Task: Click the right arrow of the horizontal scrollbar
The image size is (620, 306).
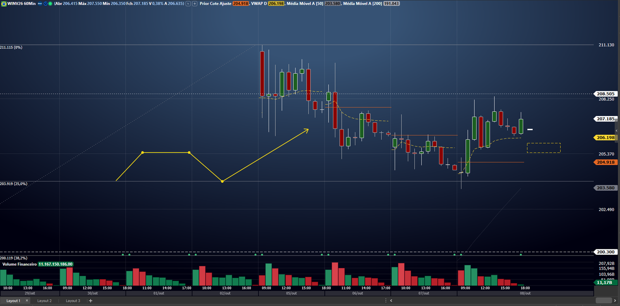Action: click(615, 301)
